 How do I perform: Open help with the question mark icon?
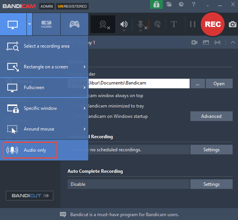pyautogui.click(x=193, y=4)
